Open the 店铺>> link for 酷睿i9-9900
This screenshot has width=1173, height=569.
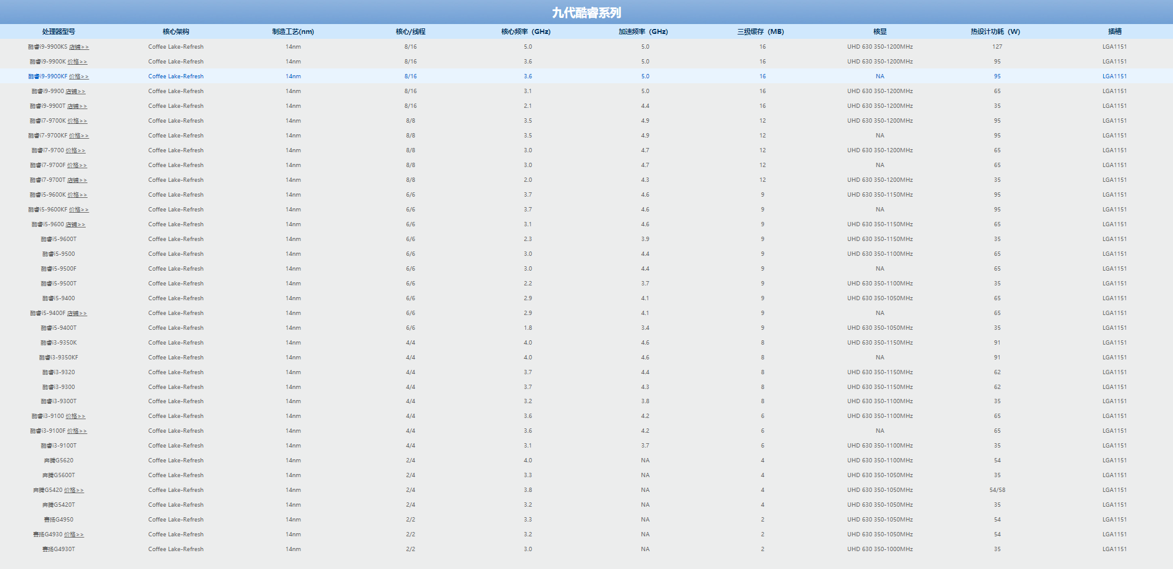(x=75, y=91)
